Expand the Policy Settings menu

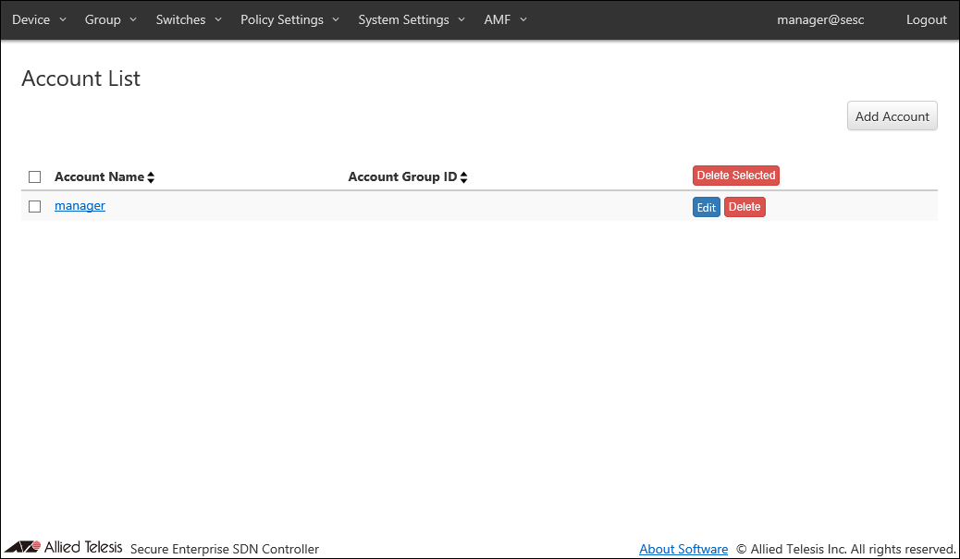tap(289, 19)
